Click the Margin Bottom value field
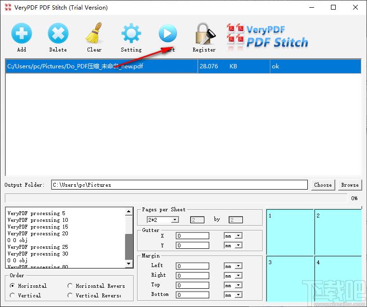 [x=192, y=295]
